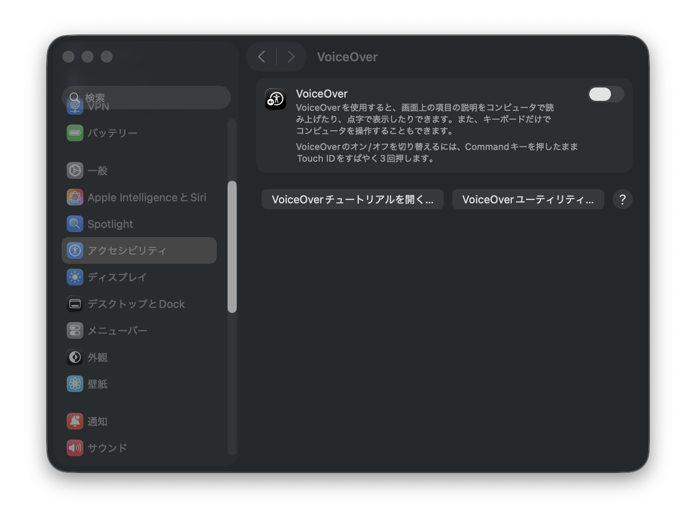Screen dimensions: 696x510
Task: Open アクセシビリティ sidebar label
Action: tap(127, 250)
